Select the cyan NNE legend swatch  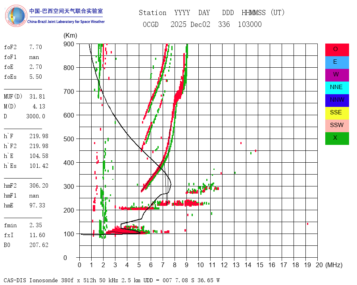pyautogui.click(x=337, y=88)
